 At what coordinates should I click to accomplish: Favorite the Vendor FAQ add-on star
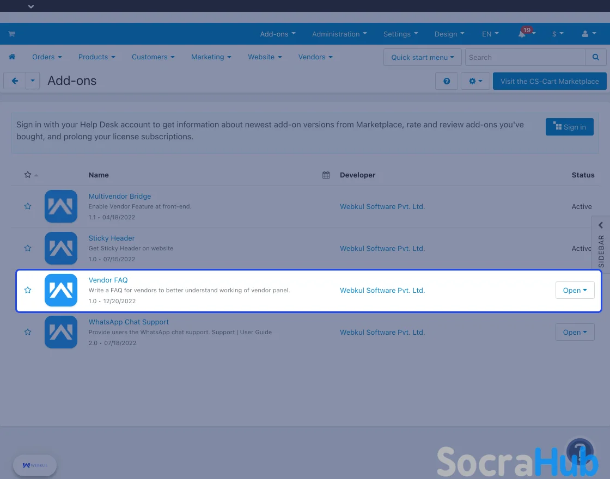28,290
